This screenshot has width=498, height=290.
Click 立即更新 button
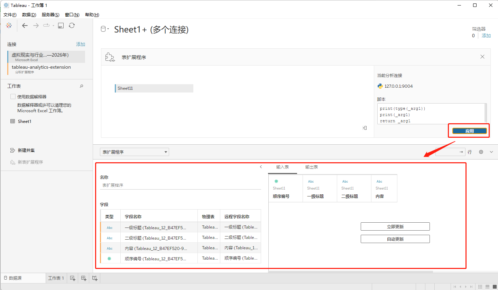[x=395, y=227]
